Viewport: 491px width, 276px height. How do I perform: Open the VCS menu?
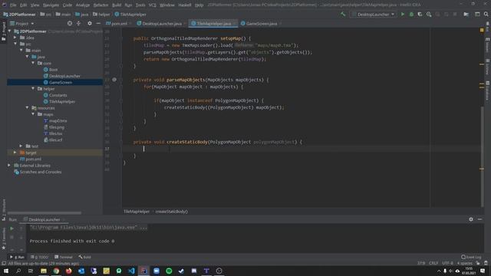coord(152,5)
